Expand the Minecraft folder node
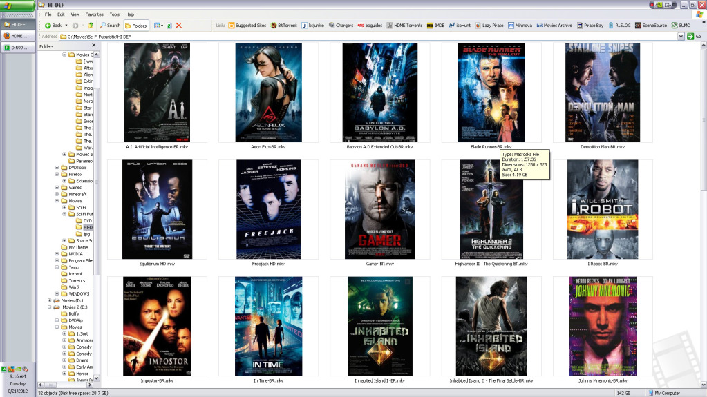707x397 pixels. 57,194
